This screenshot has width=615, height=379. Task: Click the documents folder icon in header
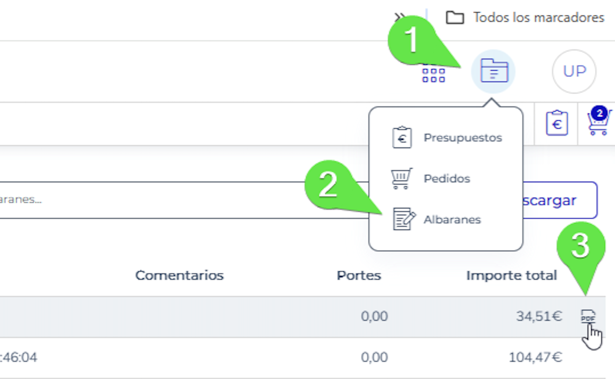(x=493, y=72)
